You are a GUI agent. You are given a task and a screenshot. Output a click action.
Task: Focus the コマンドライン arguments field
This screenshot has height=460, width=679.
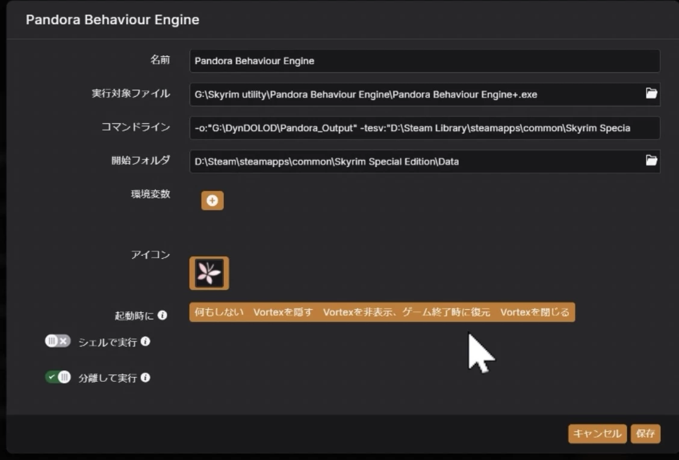click(424, 128)
